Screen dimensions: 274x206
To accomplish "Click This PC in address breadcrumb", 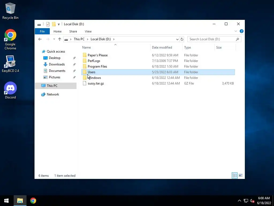I will (x=79, y=39).
